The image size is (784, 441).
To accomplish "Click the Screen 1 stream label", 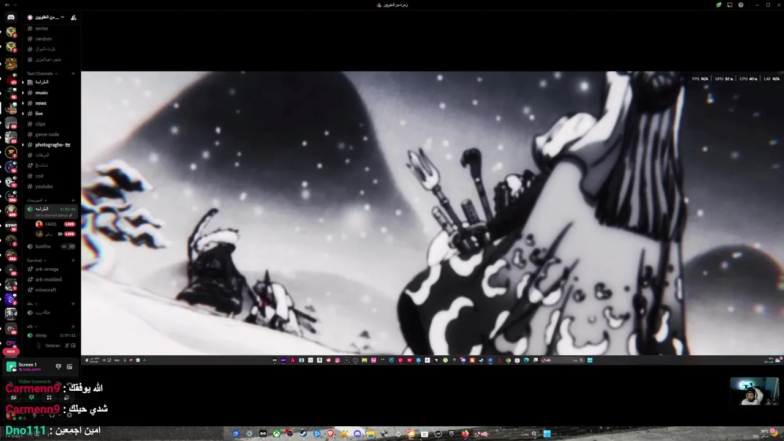I will (x=28, y=364).
